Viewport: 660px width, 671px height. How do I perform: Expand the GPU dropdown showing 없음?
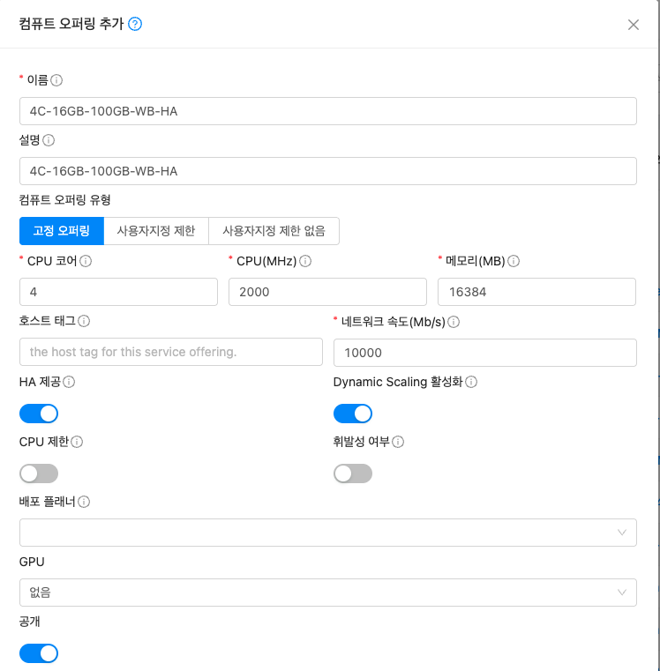pyautogui.click(x=327, y=593)
